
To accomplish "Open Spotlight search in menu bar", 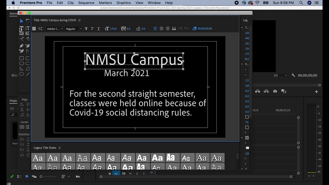I will (x=301, y=3).
